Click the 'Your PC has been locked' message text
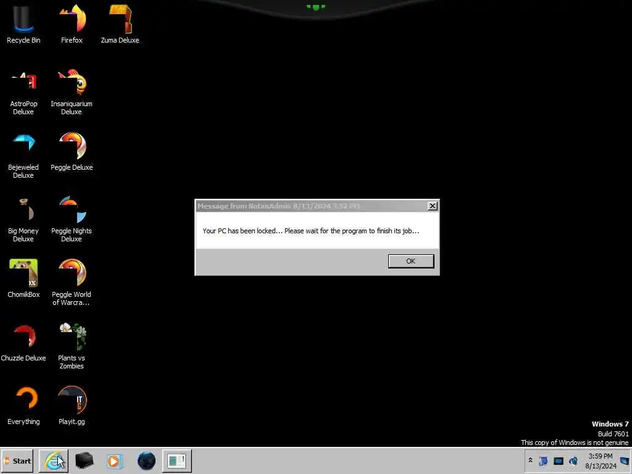 (x=311, y=231)
